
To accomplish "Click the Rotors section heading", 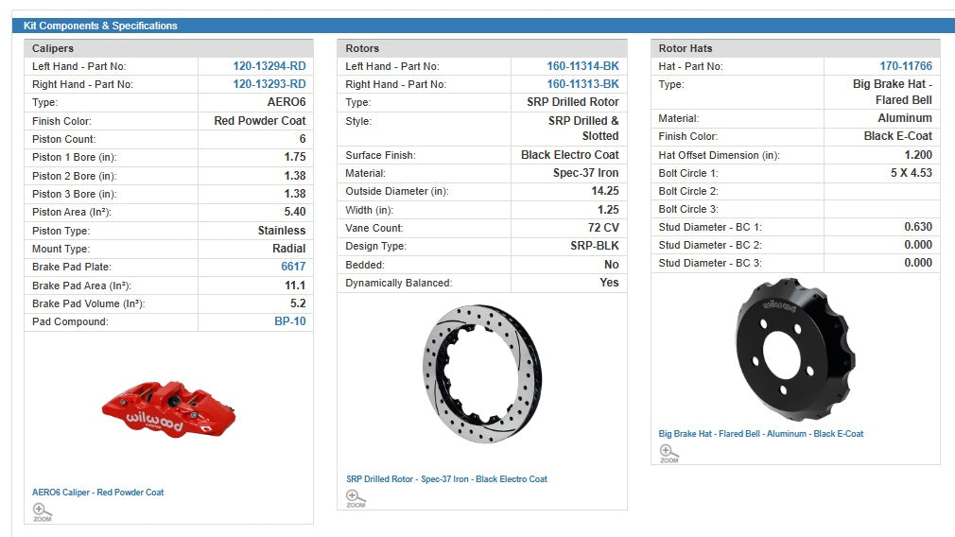I will click(x=362, y=48).
